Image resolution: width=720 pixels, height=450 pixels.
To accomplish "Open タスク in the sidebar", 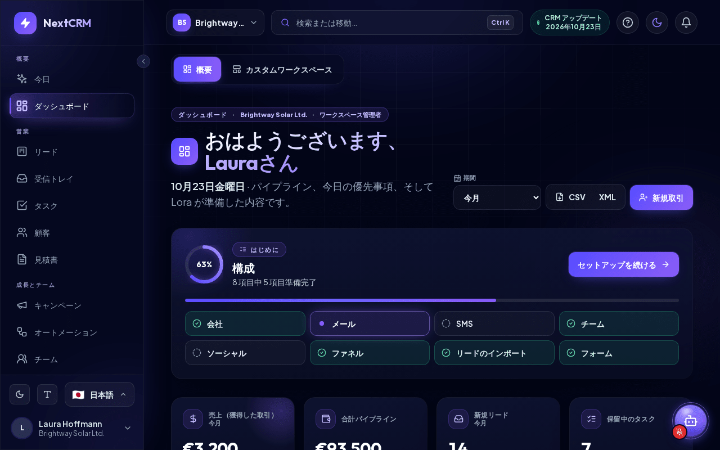I will tap(72, 206).
